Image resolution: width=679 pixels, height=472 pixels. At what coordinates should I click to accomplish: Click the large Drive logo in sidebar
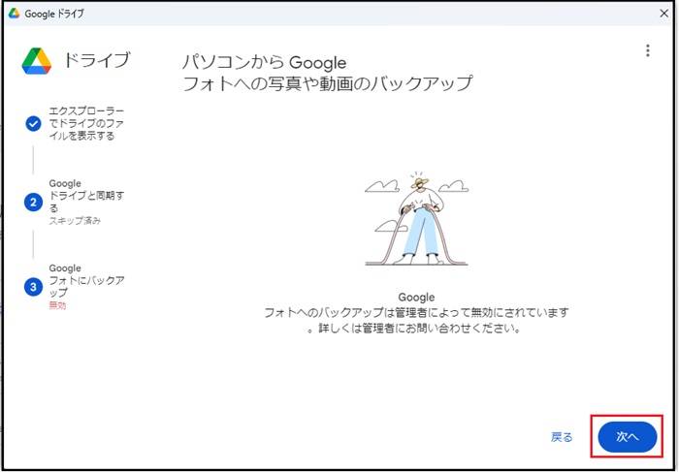pyautogui.click(x=37, y=61)
